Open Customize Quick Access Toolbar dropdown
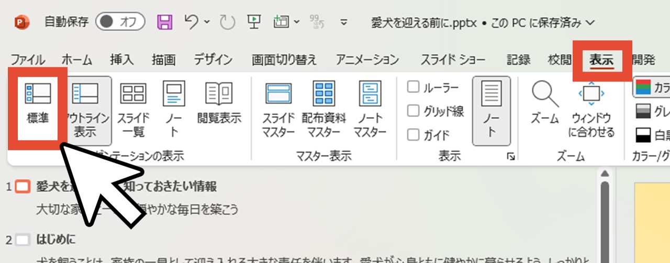 (344, 22)
